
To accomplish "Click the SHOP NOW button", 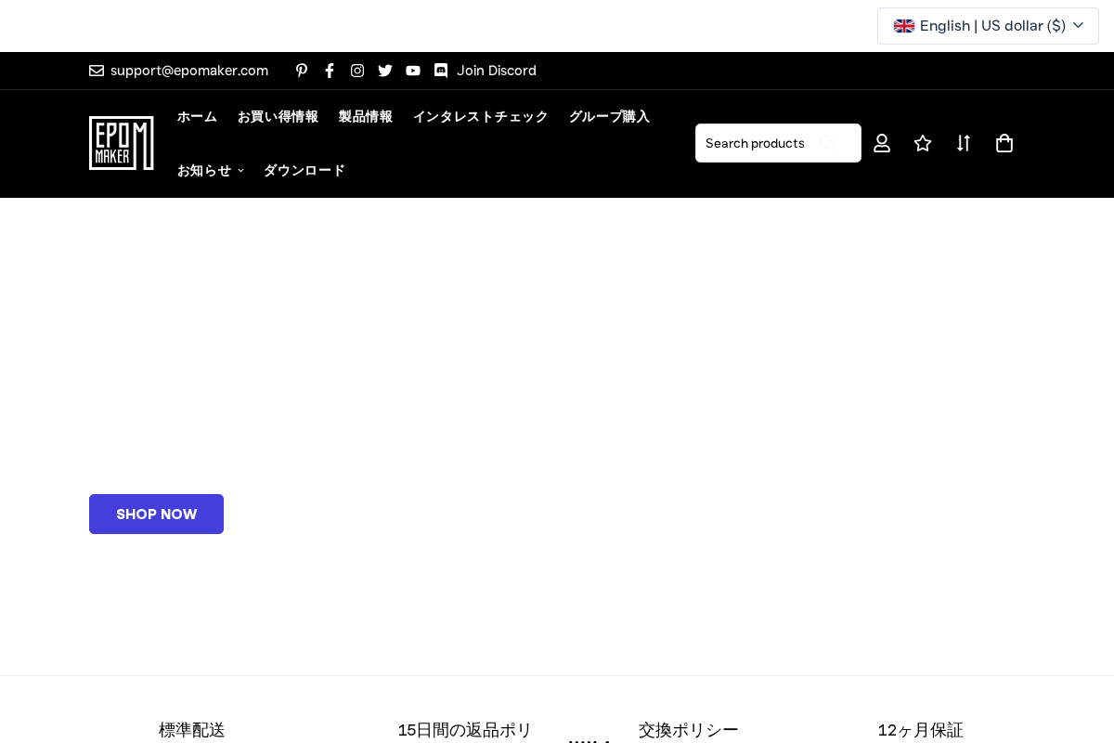I will [x=156, y=514].
